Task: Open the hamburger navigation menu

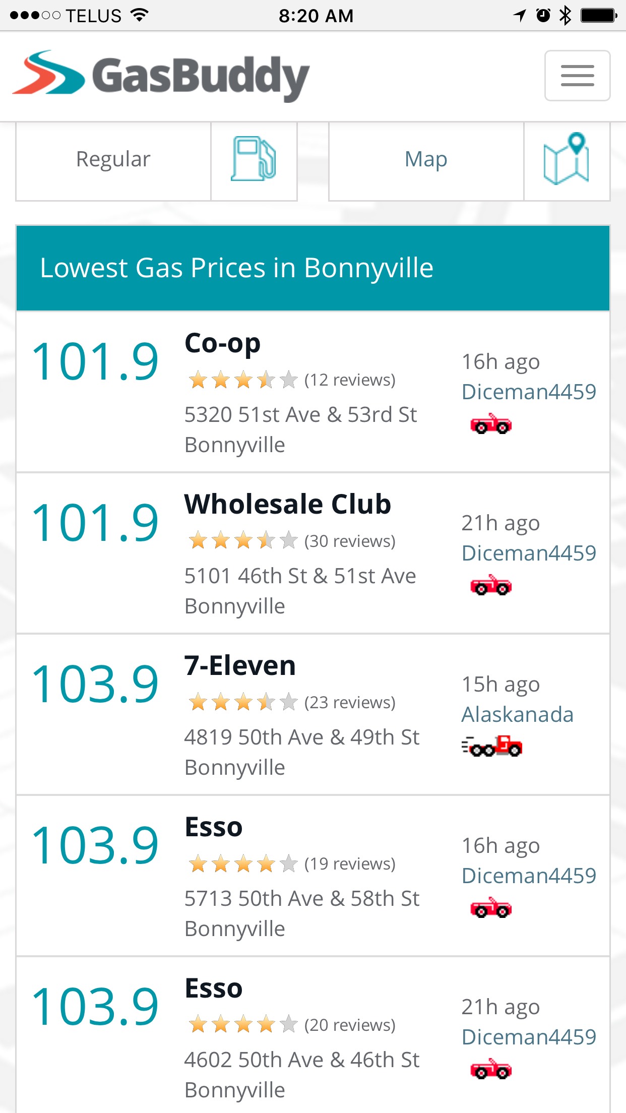Action: click(x=577, y=76)
